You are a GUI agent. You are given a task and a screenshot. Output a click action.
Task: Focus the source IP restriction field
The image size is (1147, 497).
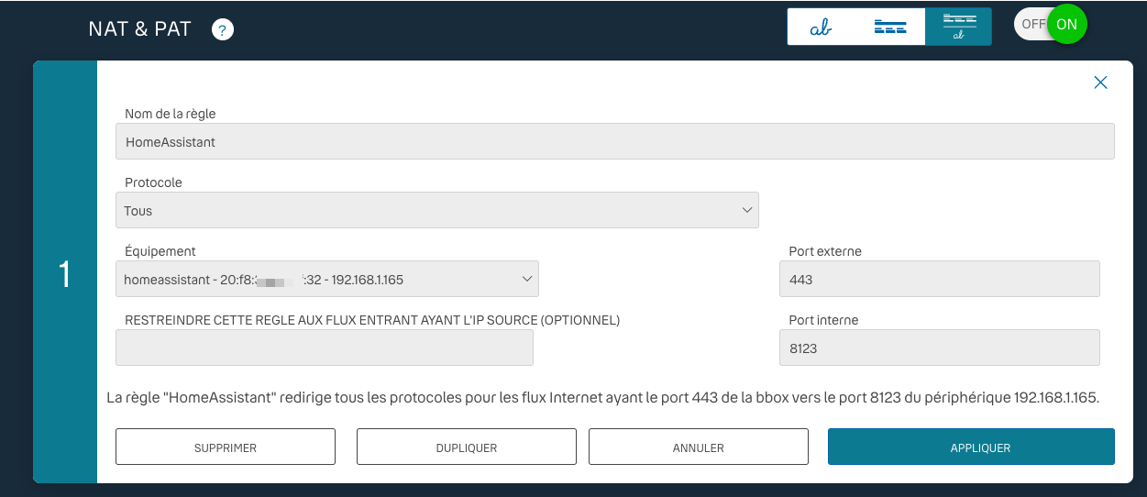(x=325, y=348)
